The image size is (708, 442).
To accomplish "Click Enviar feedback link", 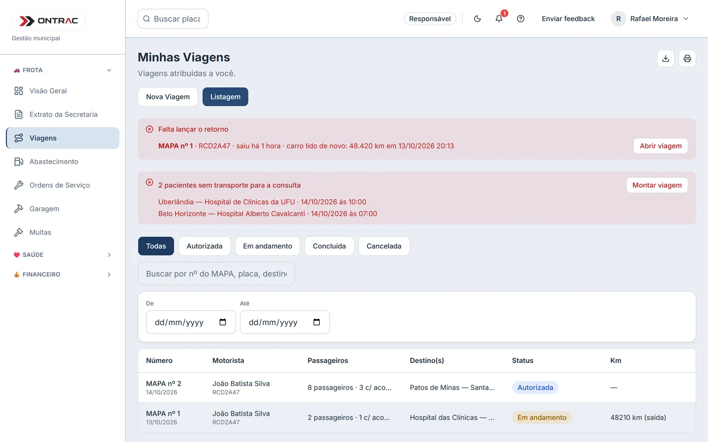I will coord(568,19).
